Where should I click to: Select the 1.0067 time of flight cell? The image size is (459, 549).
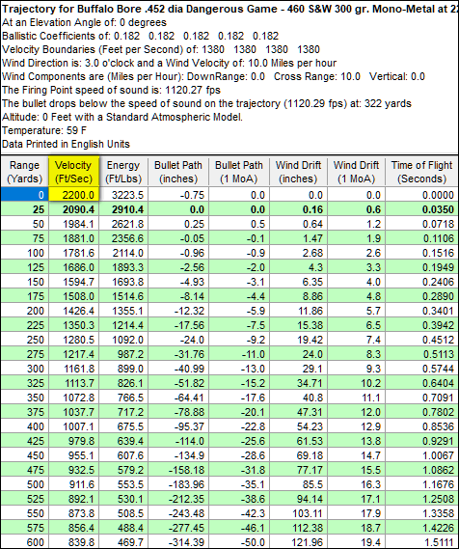[421, 455]
